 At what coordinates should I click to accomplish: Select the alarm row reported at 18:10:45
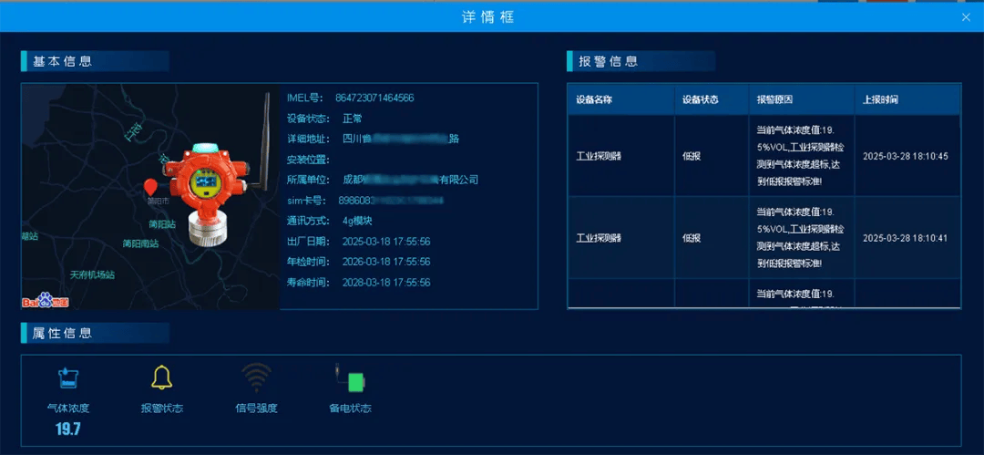[764, 156]
